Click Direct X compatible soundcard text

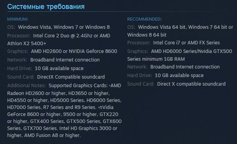tap(191, 84)
